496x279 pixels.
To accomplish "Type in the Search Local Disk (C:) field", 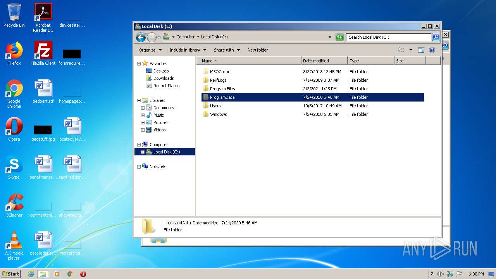I will [389, 37].
